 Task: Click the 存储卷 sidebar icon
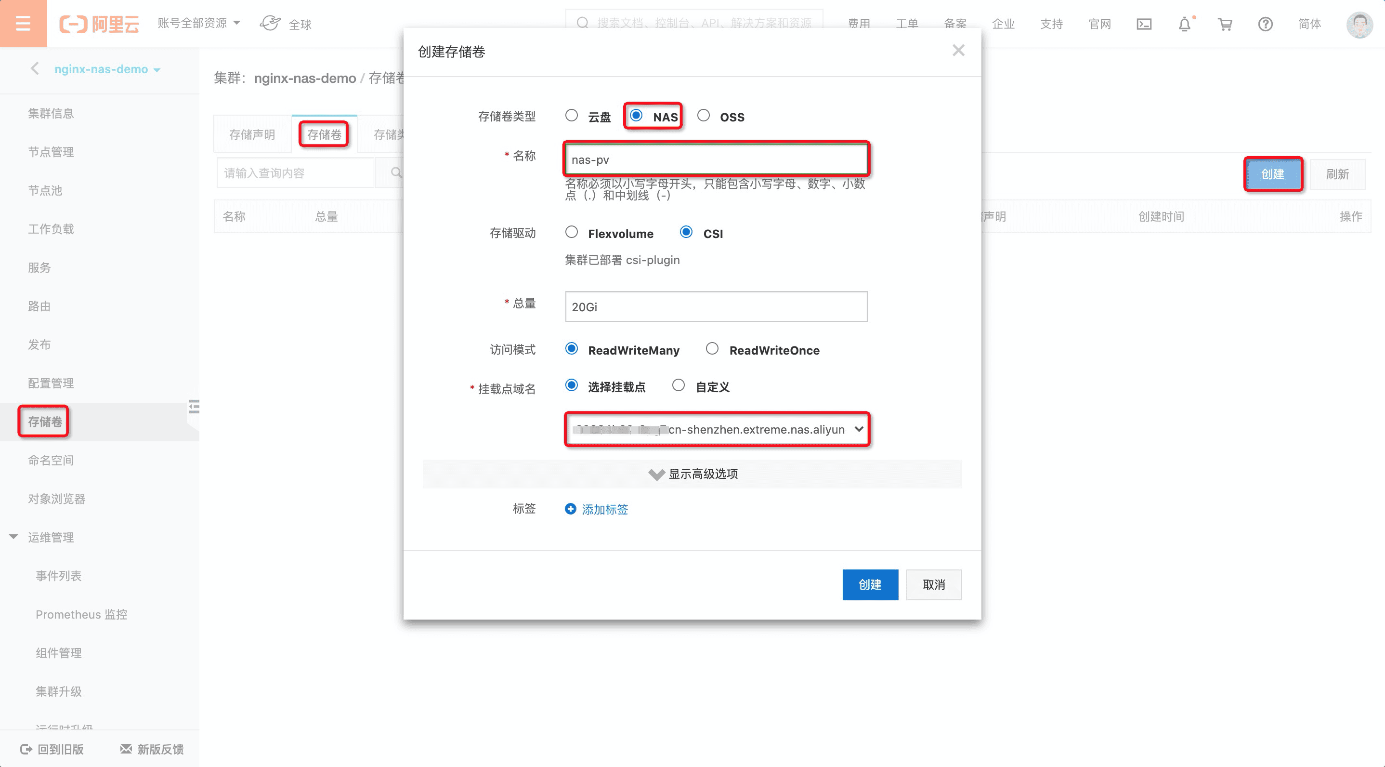[43, 421]
